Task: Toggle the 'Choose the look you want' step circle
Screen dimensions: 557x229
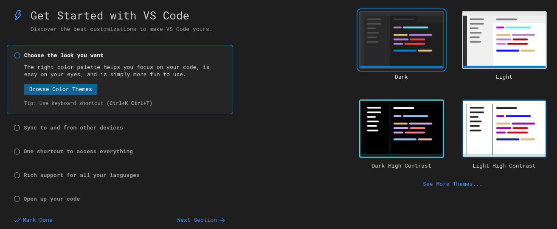Action: pyautogui.click(x=17, y=55)
